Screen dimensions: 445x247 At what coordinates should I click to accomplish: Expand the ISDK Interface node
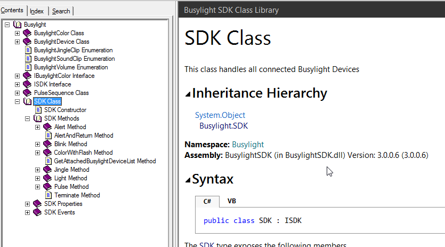[17, 84]
